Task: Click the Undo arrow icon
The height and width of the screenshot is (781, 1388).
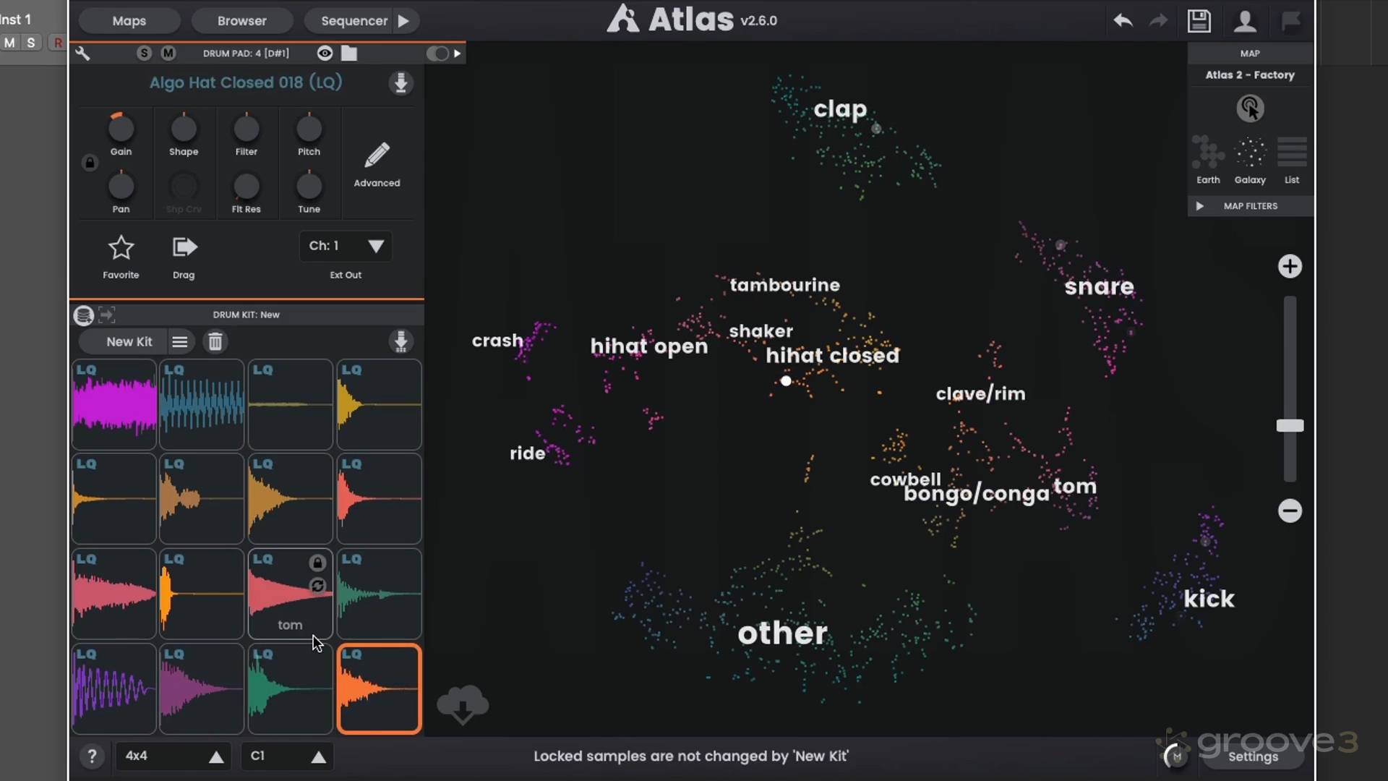Action: pos(1123,21)
